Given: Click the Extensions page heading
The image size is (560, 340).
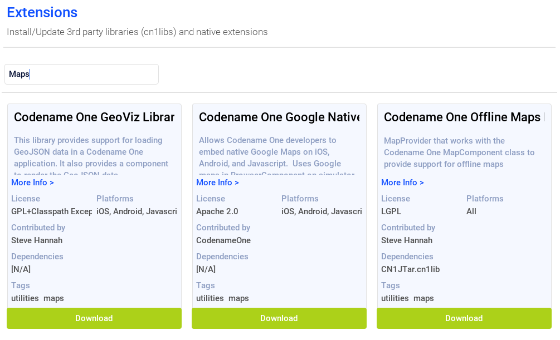Looking at the screenshot, I should click(x=42, y=12).
